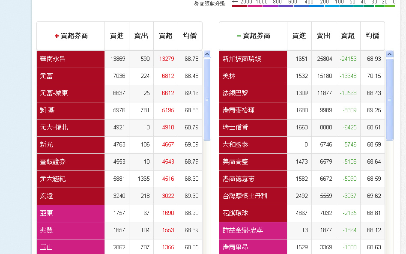Click 賣出 header in the sell-side table
406x254 pixels.
point(324,36)
